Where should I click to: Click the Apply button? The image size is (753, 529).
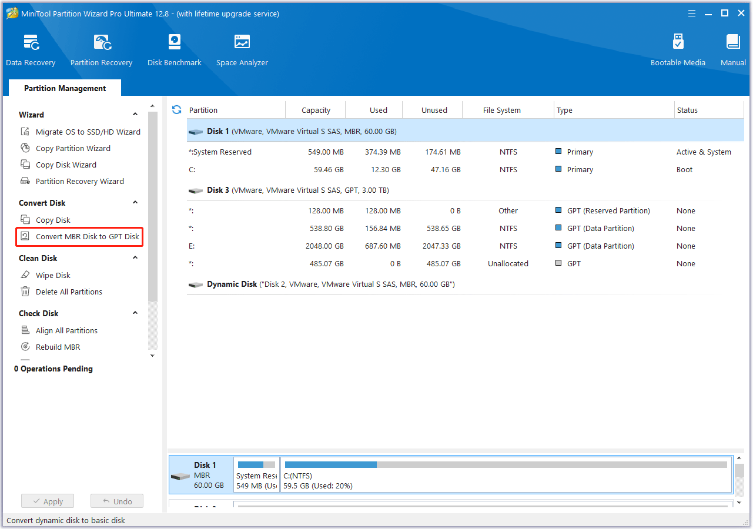[48, 501]
